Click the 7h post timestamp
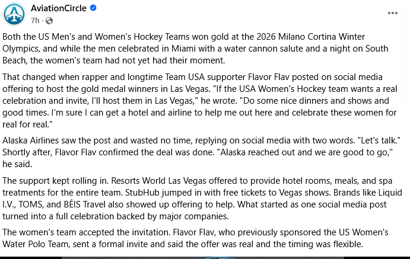The width and height of the screenshot is (410, 259). pos(35,20)
